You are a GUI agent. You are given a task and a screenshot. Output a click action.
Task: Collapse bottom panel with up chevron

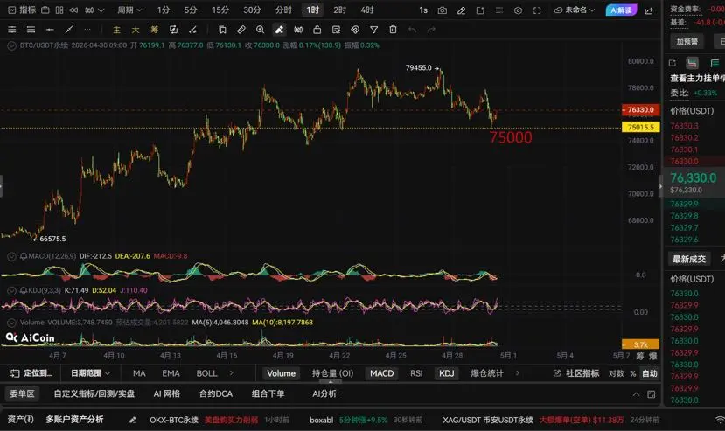click(636, 394)
